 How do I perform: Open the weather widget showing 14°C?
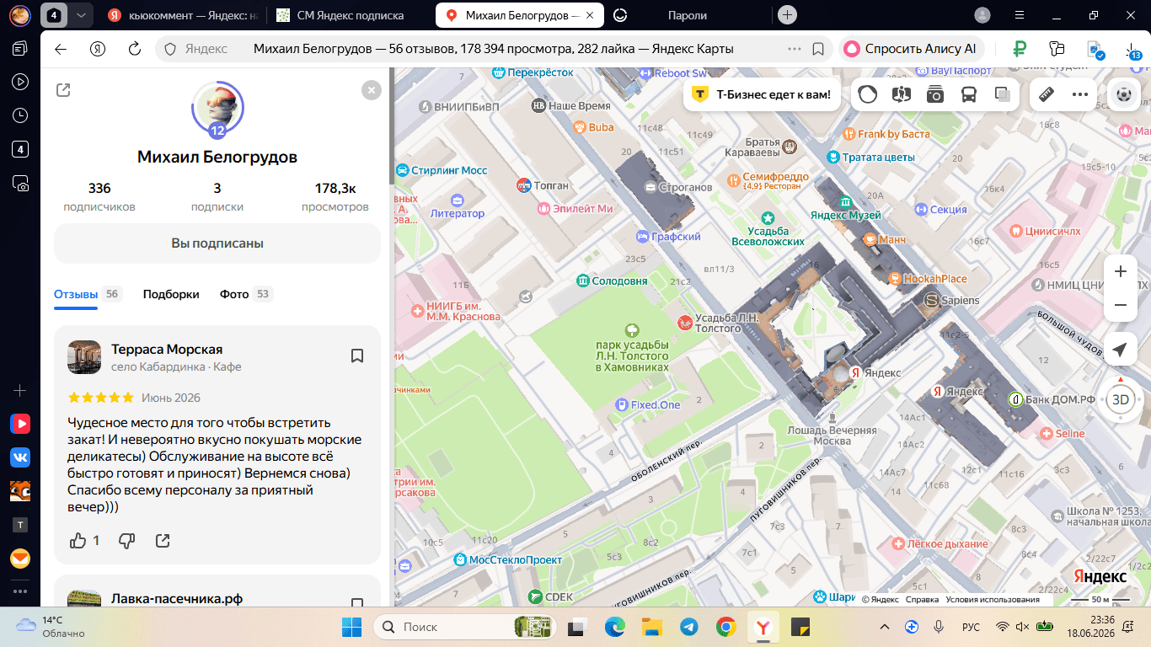coord(51,626)
